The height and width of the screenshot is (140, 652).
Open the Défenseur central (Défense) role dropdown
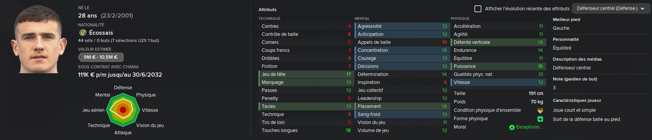[611, 8]
